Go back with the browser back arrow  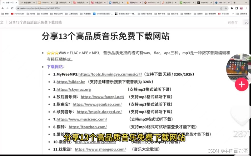(3, 8)
